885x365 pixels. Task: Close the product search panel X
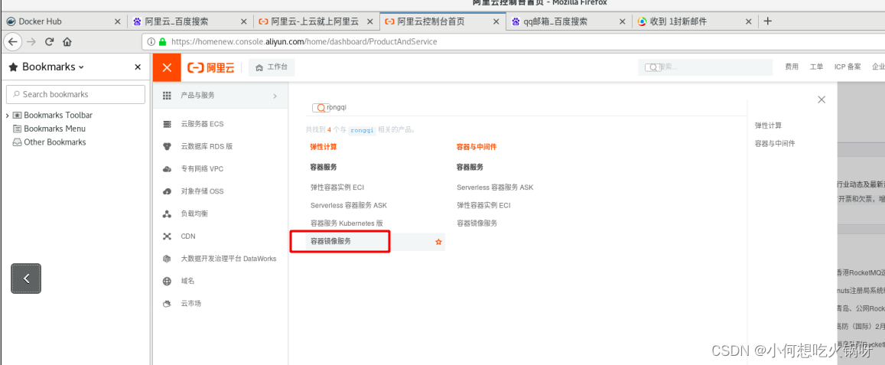(x=822, y=99)
